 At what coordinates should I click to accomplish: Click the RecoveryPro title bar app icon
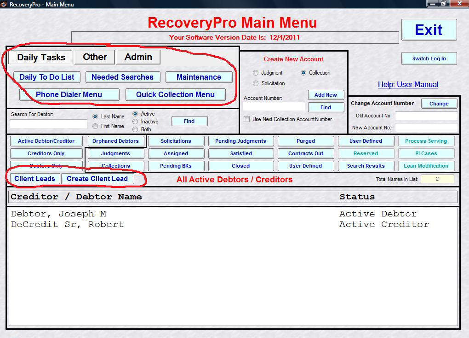pos(4,4)
